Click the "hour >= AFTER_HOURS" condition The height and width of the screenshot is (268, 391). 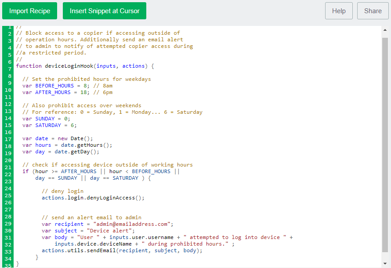65,171
